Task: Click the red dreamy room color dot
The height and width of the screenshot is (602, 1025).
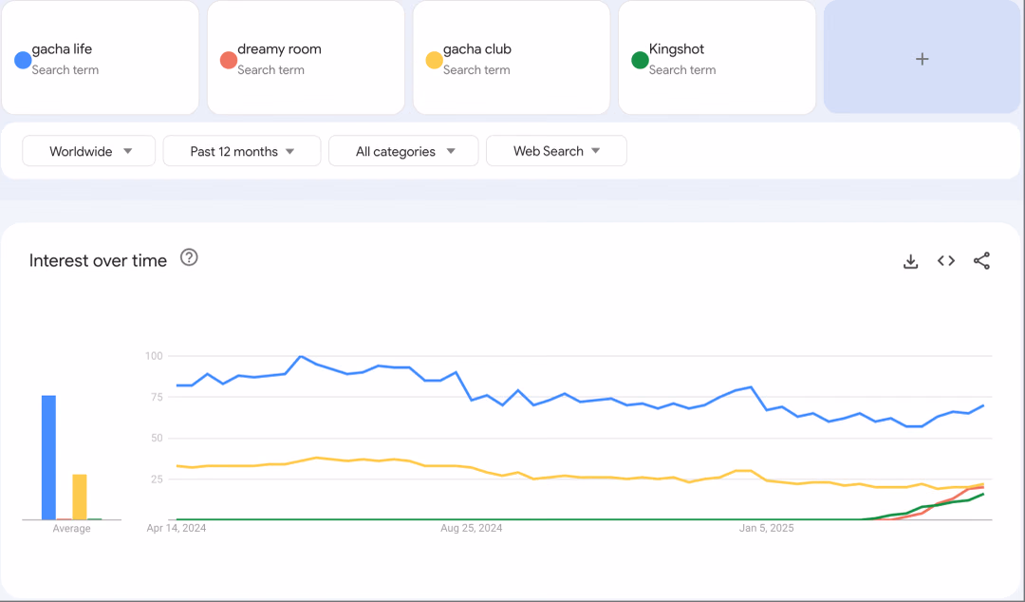Action: (x=228, y=60)
